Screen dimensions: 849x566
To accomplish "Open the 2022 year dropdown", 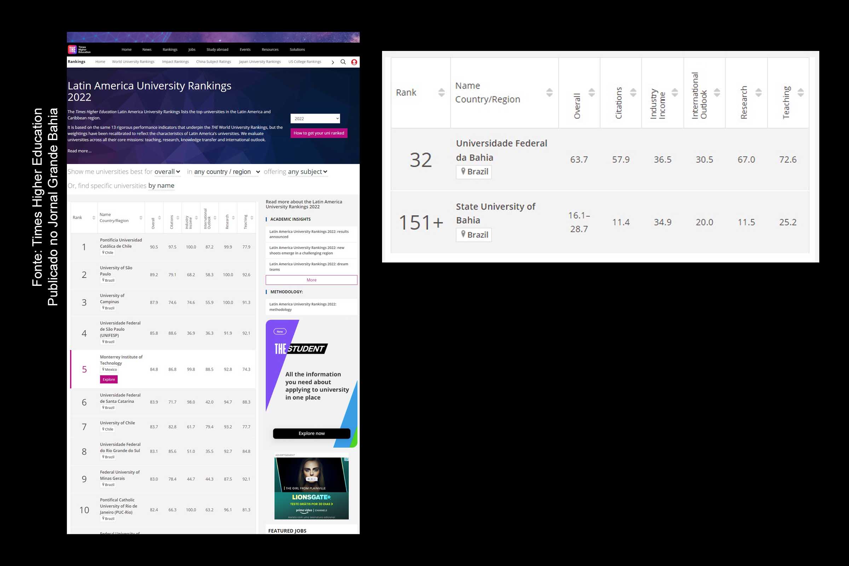I will click(315, 119).
